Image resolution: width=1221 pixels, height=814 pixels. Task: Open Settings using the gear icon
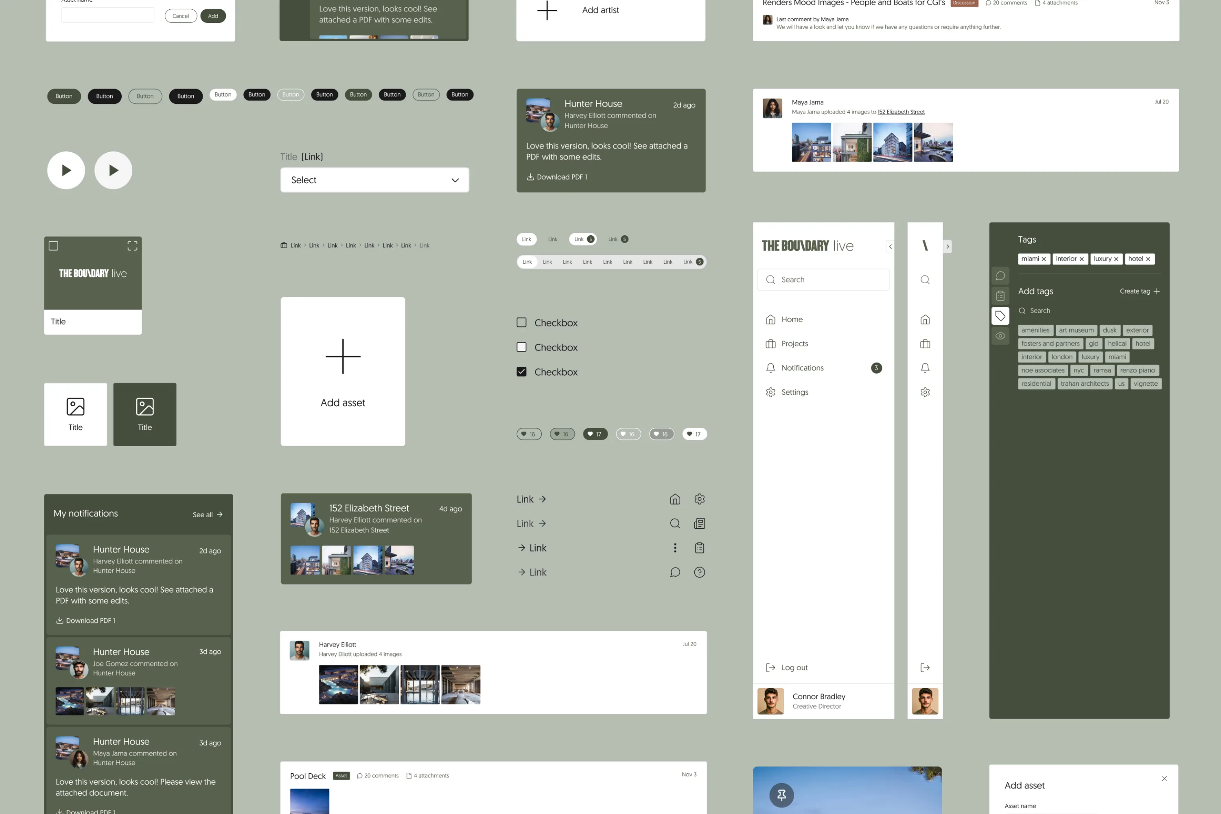pyautogui.click(x=771, y=392)
